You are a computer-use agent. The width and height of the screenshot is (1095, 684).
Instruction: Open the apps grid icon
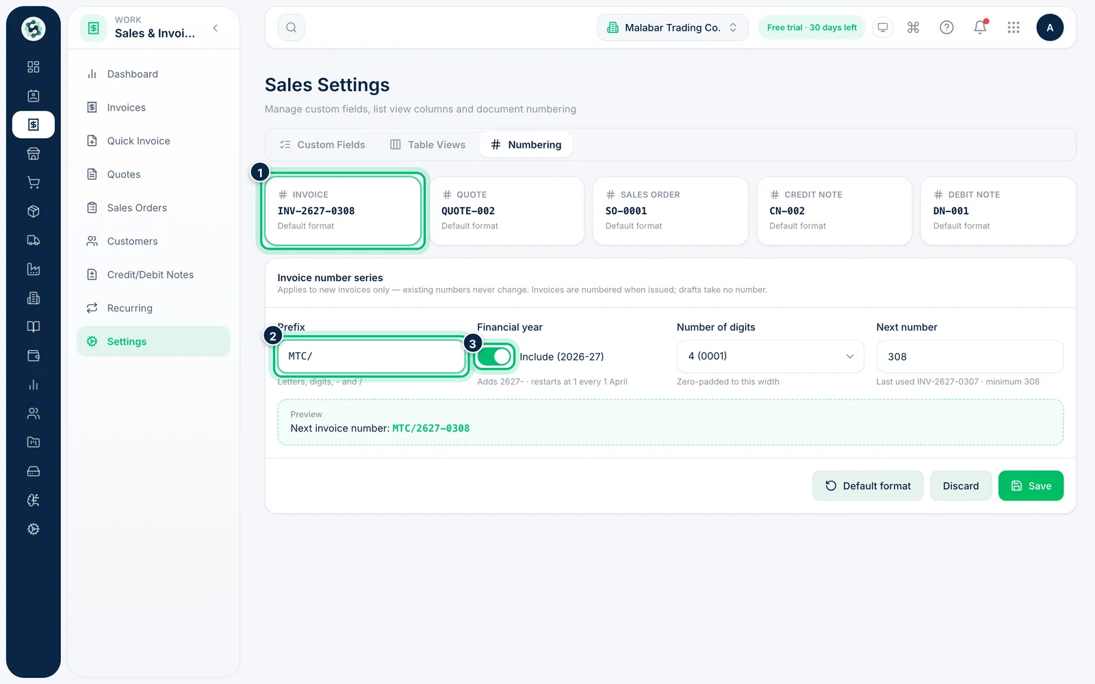[1014, 27]
